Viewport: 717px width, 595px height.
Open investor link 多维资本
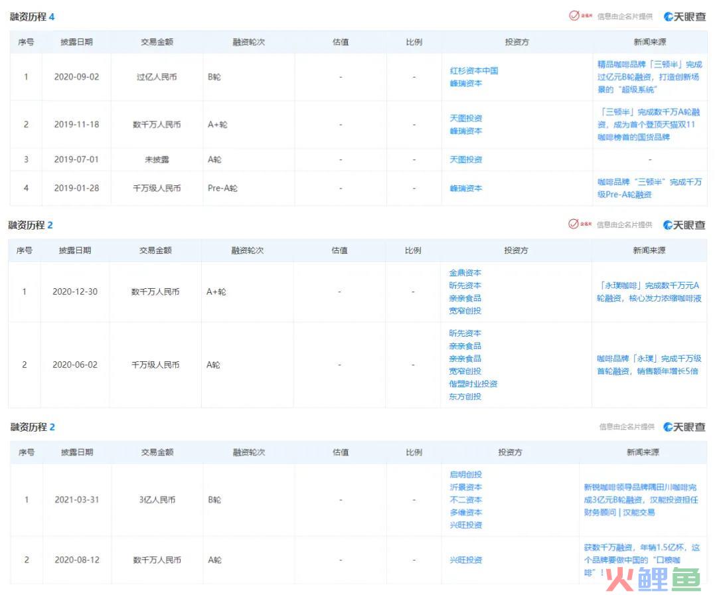click(465, 512)
